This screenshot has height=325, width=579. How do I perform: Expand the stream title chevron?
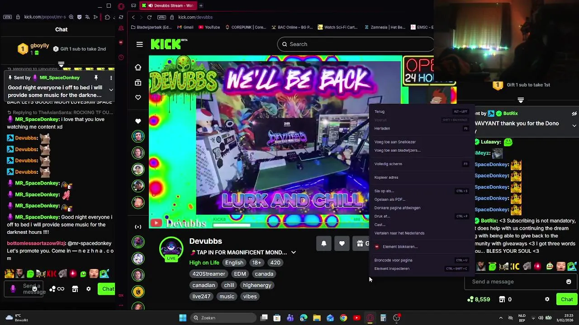[x=293, y=252]
